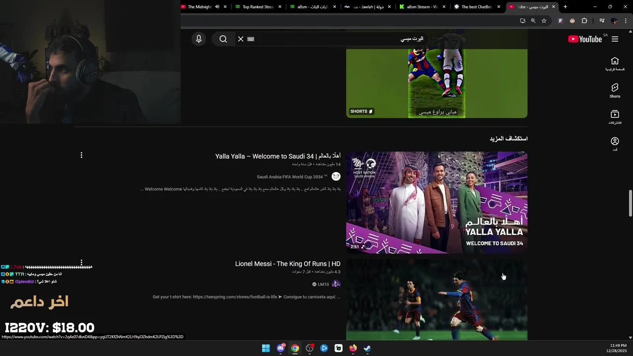Switch to Top Ranked Stream tab
633x356 pixels.
258,7
